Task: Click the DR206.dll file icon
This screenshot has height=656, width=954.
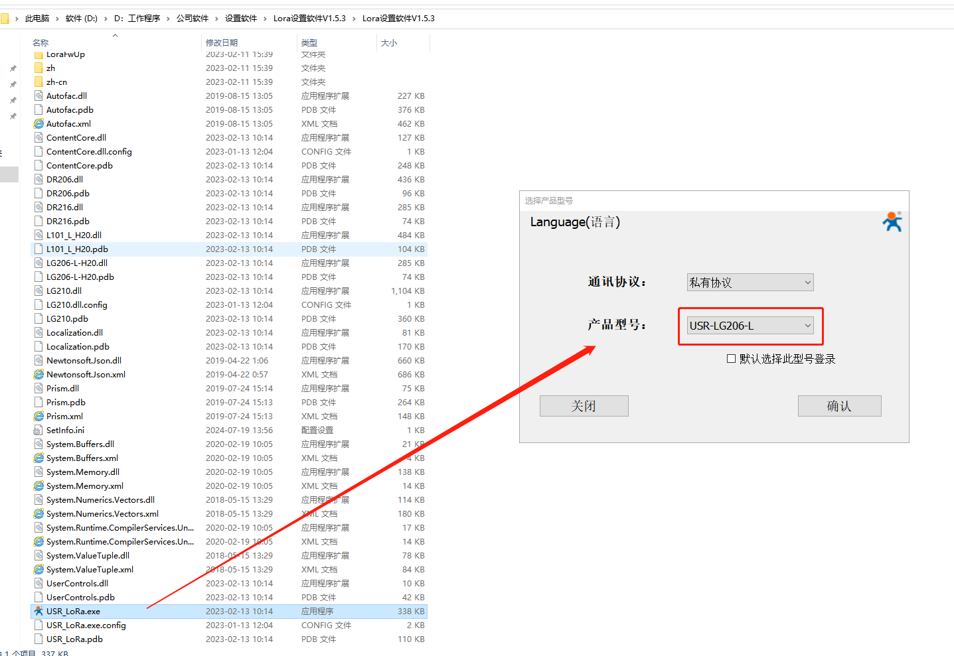Action: pyautogui.click(x=39, y=179)
